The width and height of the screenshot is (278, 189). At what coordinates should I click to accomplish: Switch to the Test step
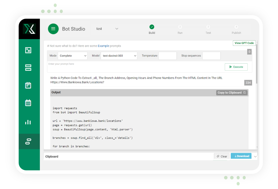[x=208, y=27]
